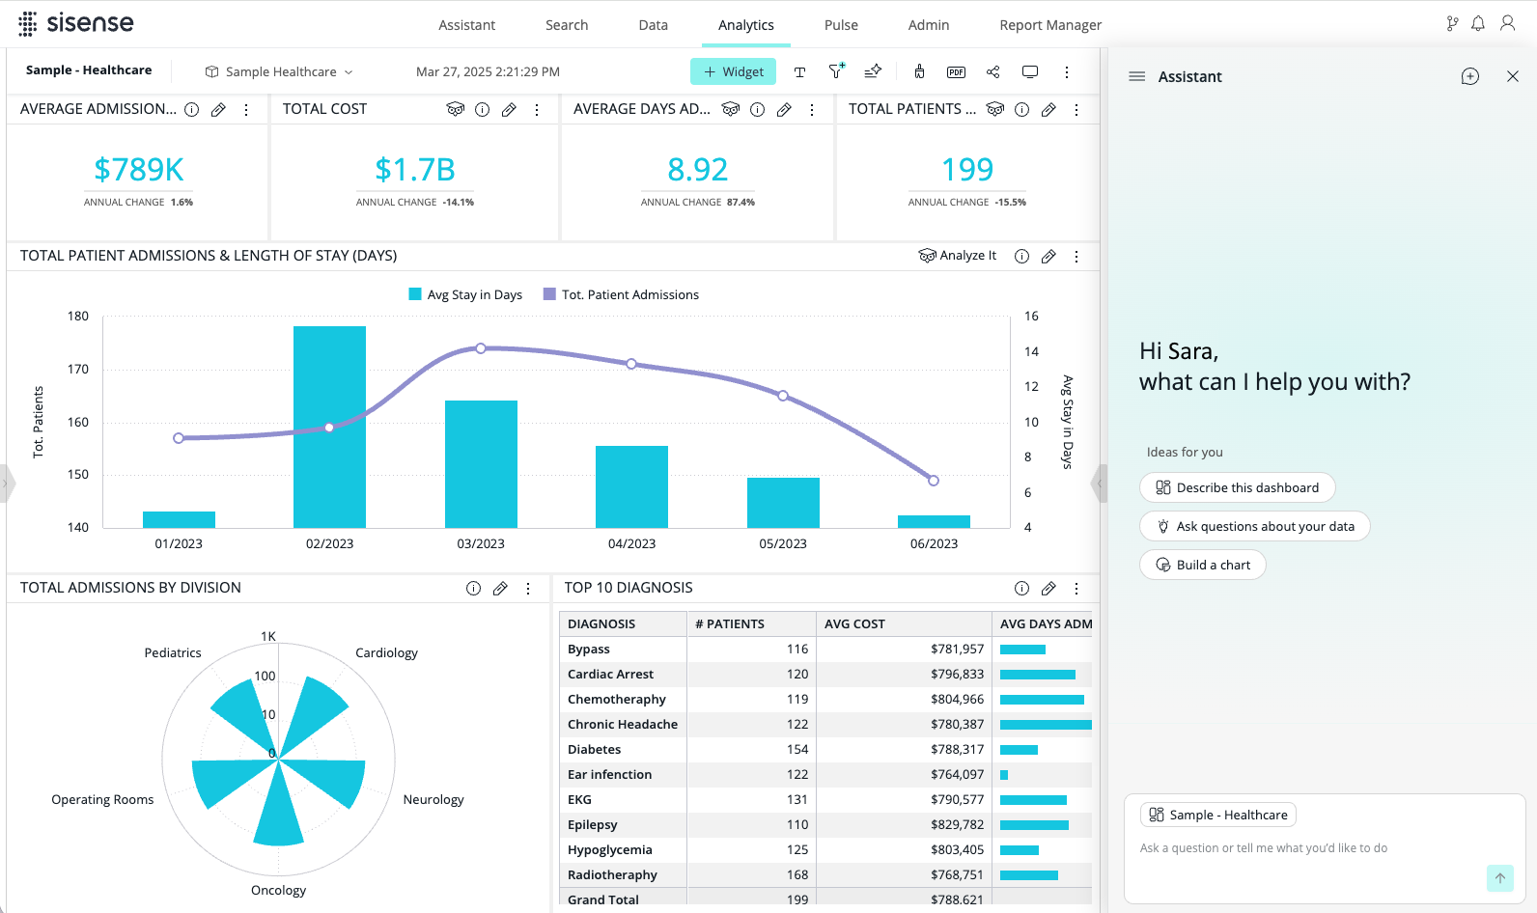Click the dashboard color palette icon
Screen dimensions: 1537x913
point(919,71)
